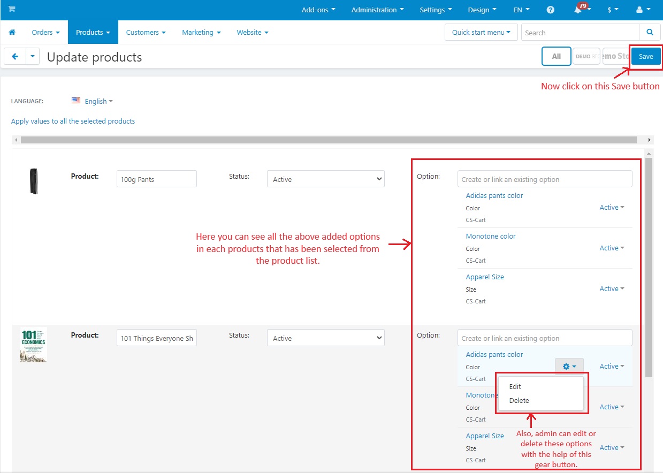Open Status dropdown for 101 Things product
This screenshot has height=473, width=663.
tap(326, 338)
